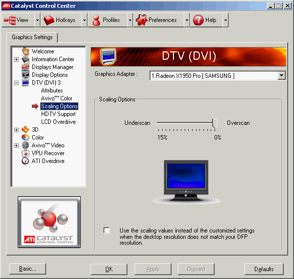Click the DTV (DVI) 3 monitor icon
Screen dimensions: 294x279
coord(25,83)
